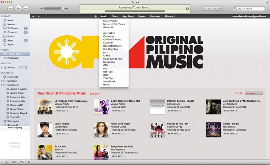Open options arrow next to So It's You buy
This screenshot has height=165, width=270.
[68, 156]
